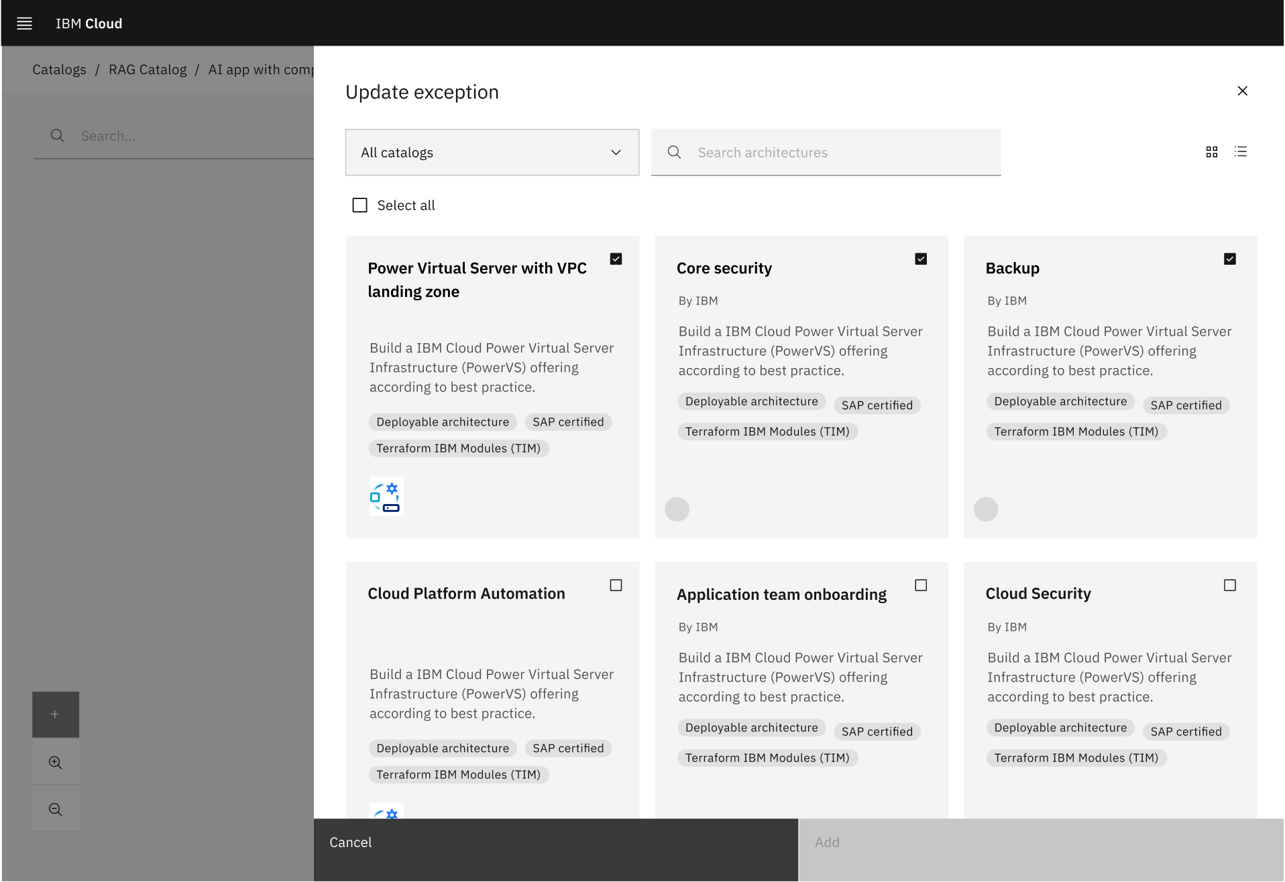Click the zoom out magnifier icon
This screenshot has width=1285, height=882.
pos(56,810)
